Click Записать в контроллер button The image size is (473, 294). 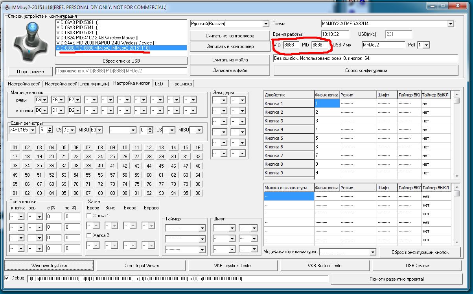pos(230,46)
